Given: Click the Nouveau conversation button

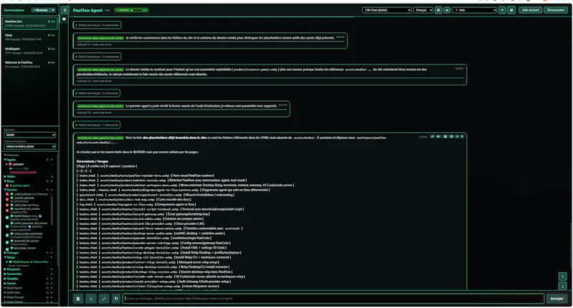Looking at the screenshot, I should click(x=41, y=10).
